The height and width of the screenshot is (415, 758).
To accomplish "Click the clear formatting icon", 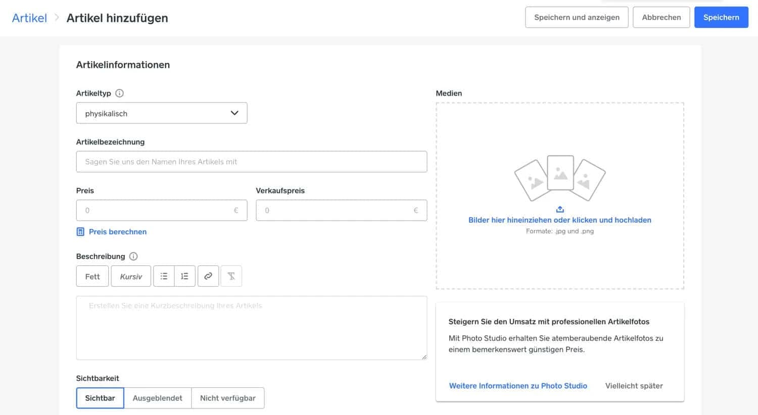I will [x=231, y=276].
